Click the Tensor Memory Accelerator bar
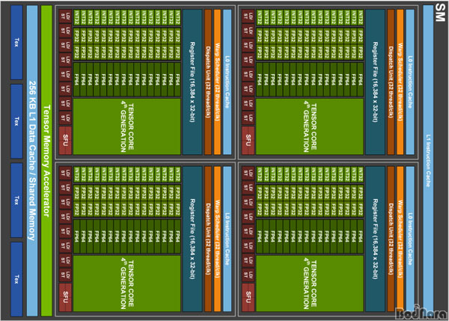 click(46, 161)
